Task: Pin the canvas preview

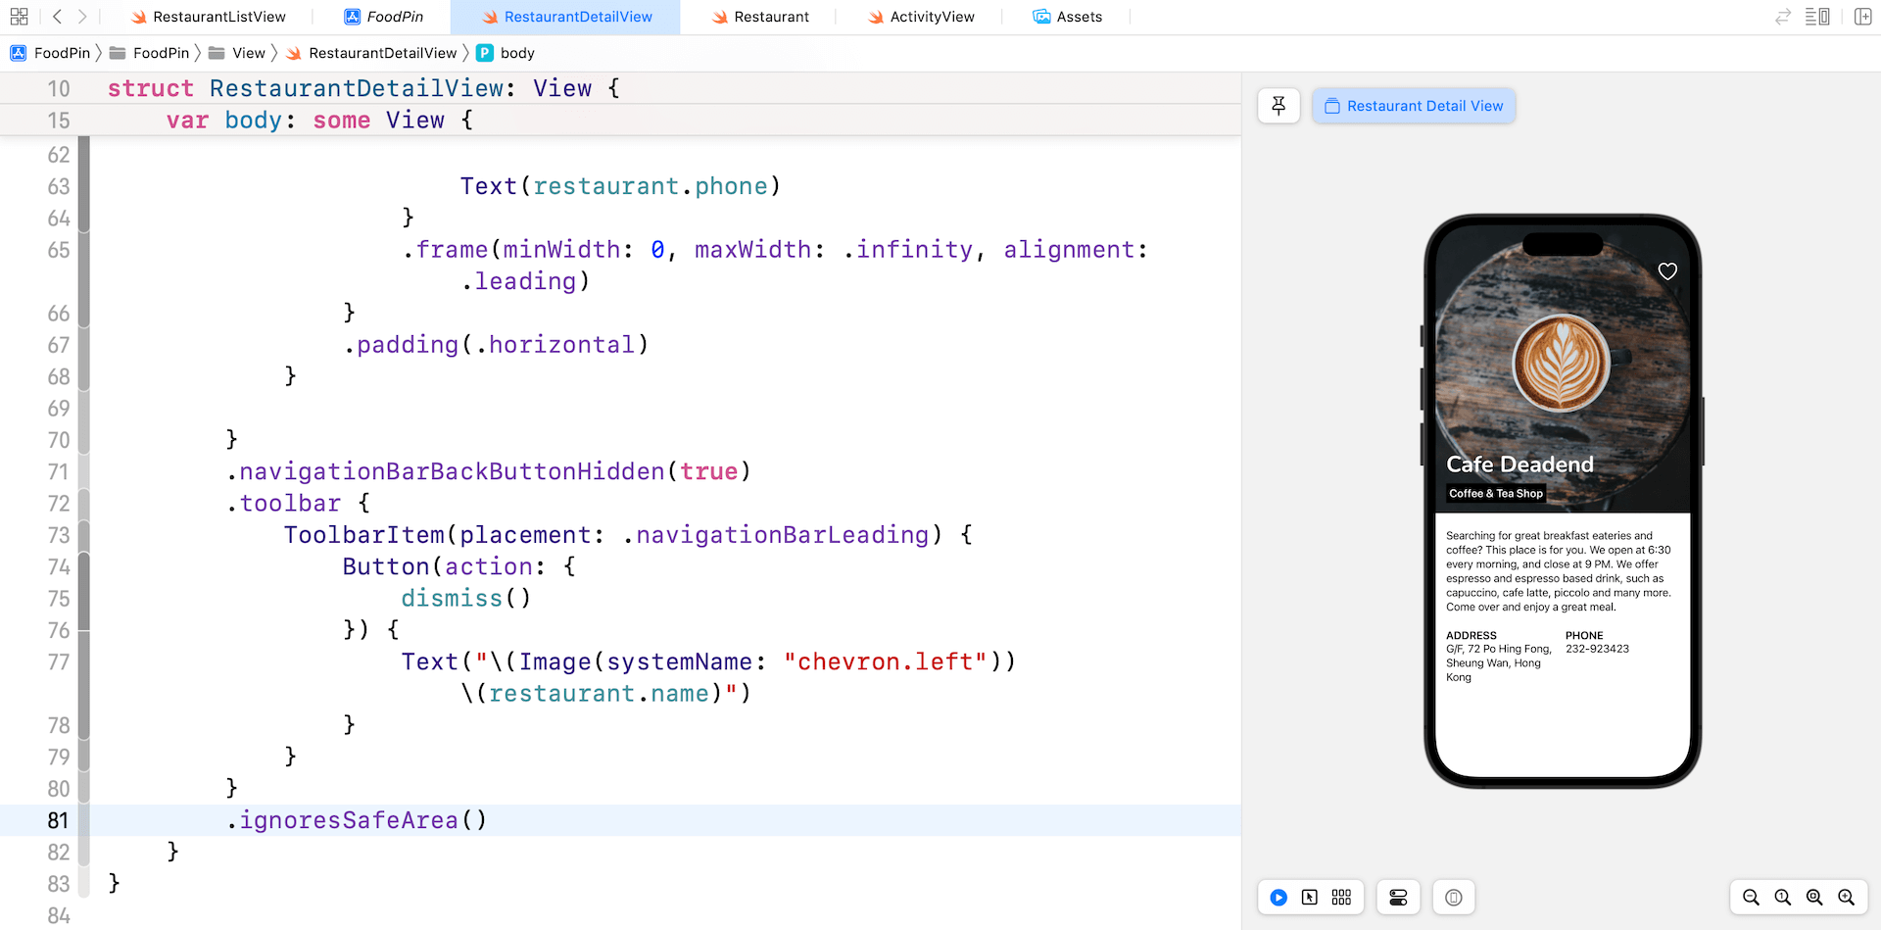Action: [1278, 106]
